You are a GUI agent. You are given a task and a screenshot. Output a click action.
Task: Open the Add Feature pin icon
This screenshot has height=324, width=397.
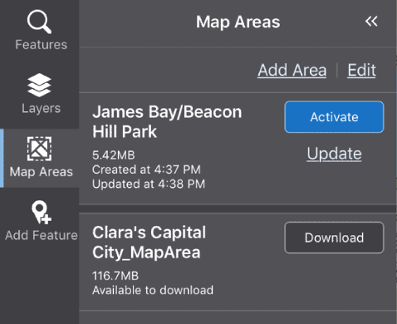(42, 212)
